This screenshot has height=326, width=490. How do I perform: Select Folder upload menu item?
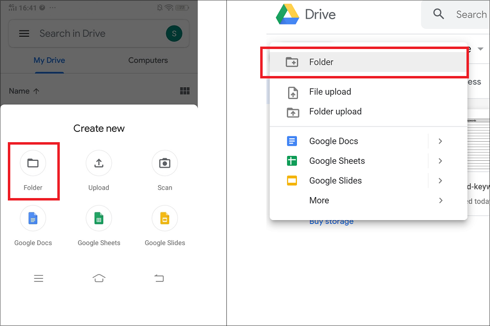tap(368, 112)
